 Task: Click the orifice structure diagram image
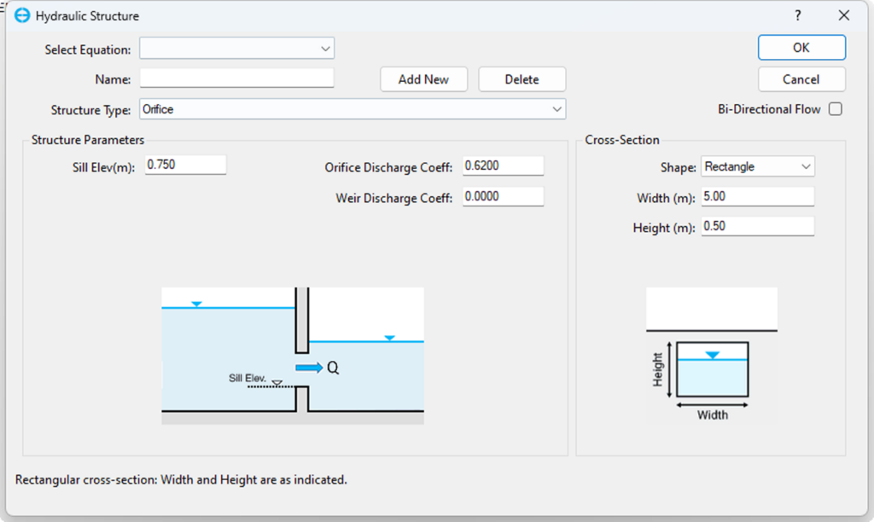[292, 354]
